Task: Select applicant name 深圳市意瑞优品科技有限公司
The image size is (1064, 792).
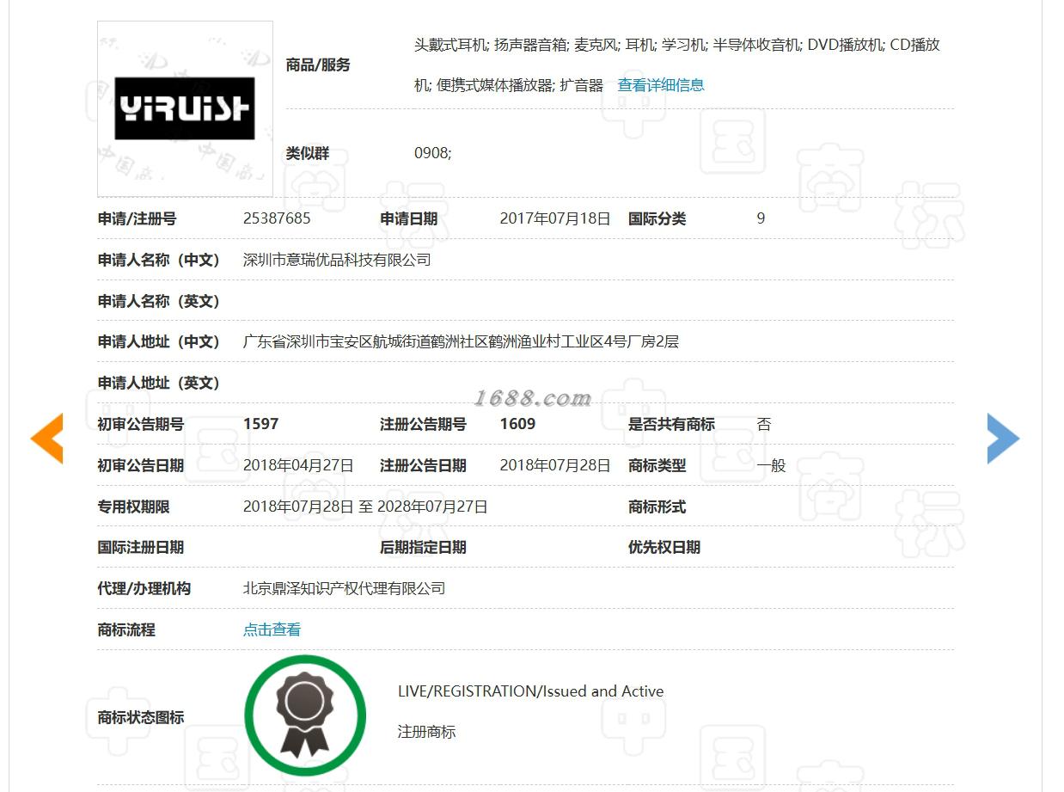Action: [x=337, y=260]
